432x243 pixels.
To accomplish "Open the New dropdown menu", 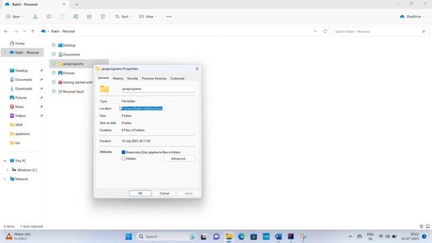I will pyautogui.click(x=14, y=16).
